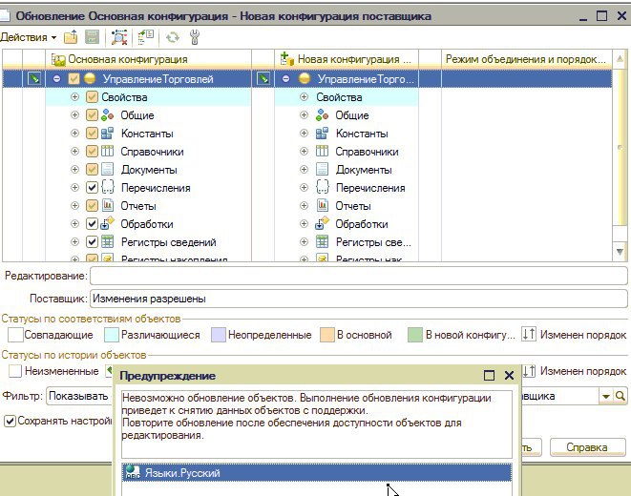Viewport: 631px width, 496px height.
Task: Click the yellow sphere icon of УправлениеТорговлей root
Action: (x=90, y=79)
